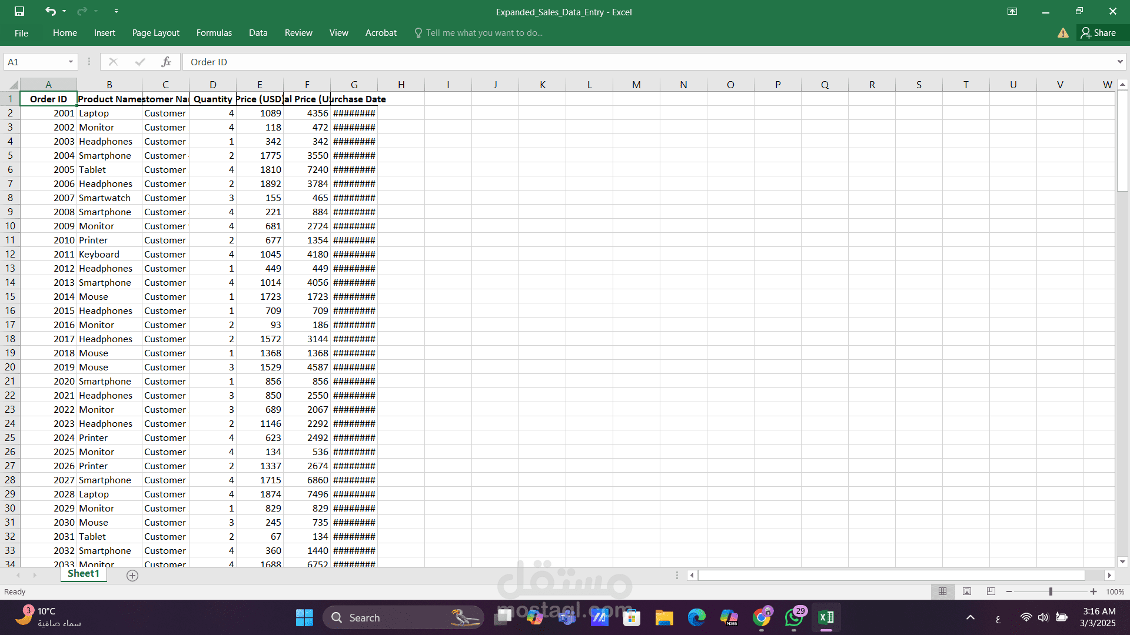Open clock showing 3:16 AM
The height and width of the screenshot is (635, 1130).
pos(1098,617)
